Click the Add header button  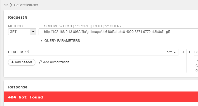(22, 62)
